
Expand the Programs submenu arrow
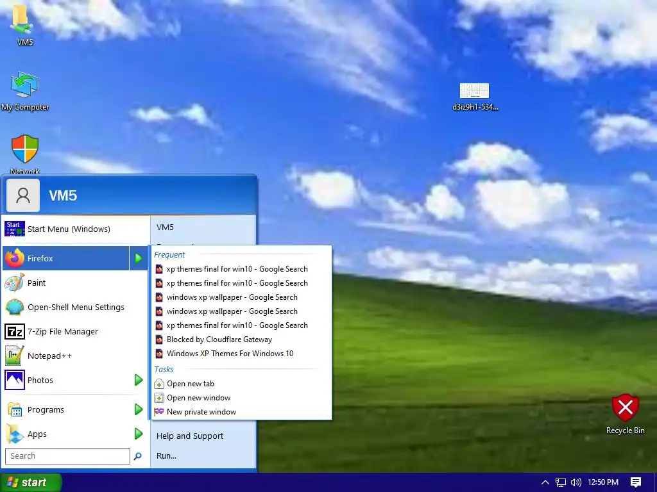(x=139, y=409)
